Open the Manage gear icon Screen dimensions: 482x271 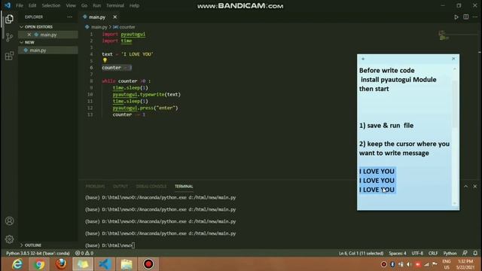[9, 239]
